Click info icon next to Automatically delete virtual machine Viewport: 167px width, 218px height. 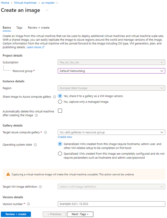tap(36, 115)
